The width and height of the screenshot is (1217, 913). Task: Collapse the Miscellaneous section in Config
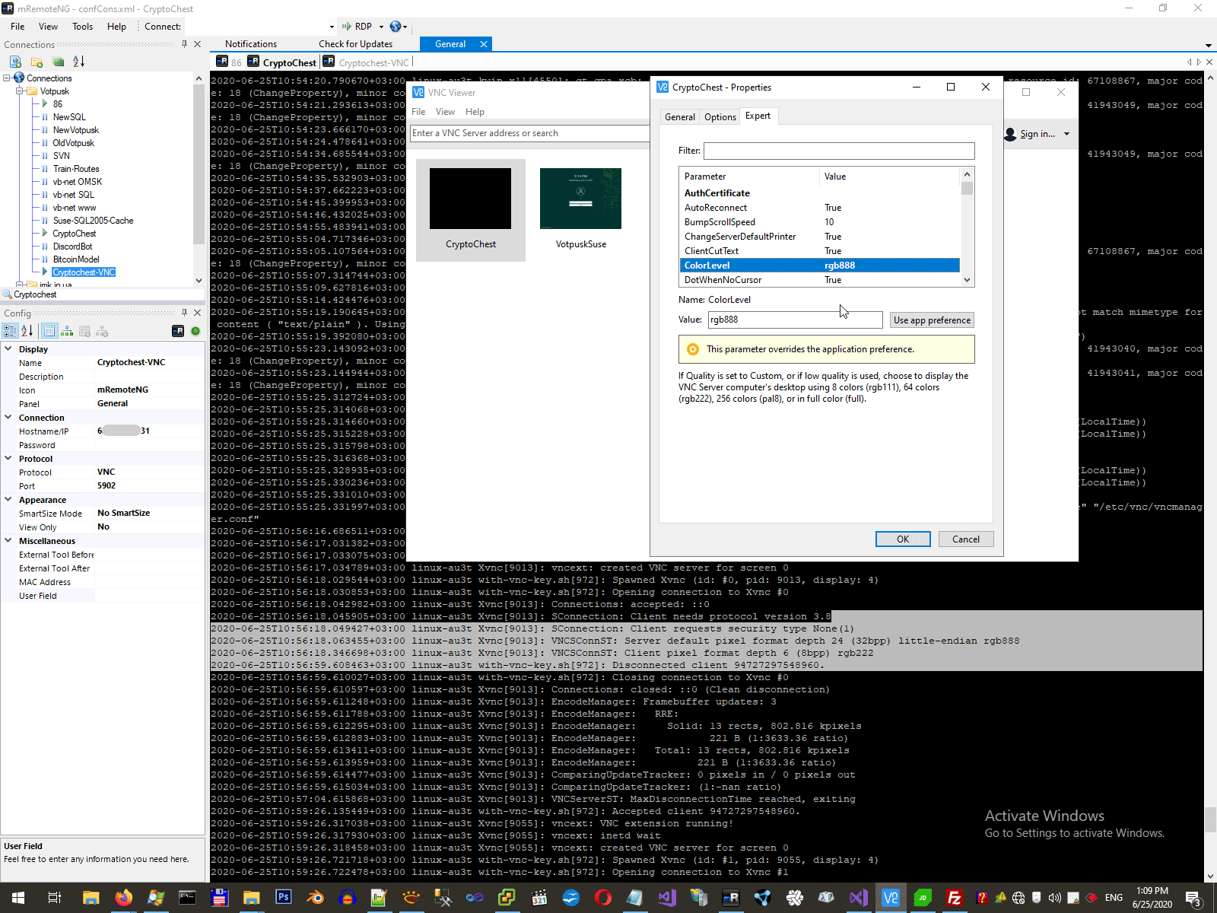tap(8, 541)
